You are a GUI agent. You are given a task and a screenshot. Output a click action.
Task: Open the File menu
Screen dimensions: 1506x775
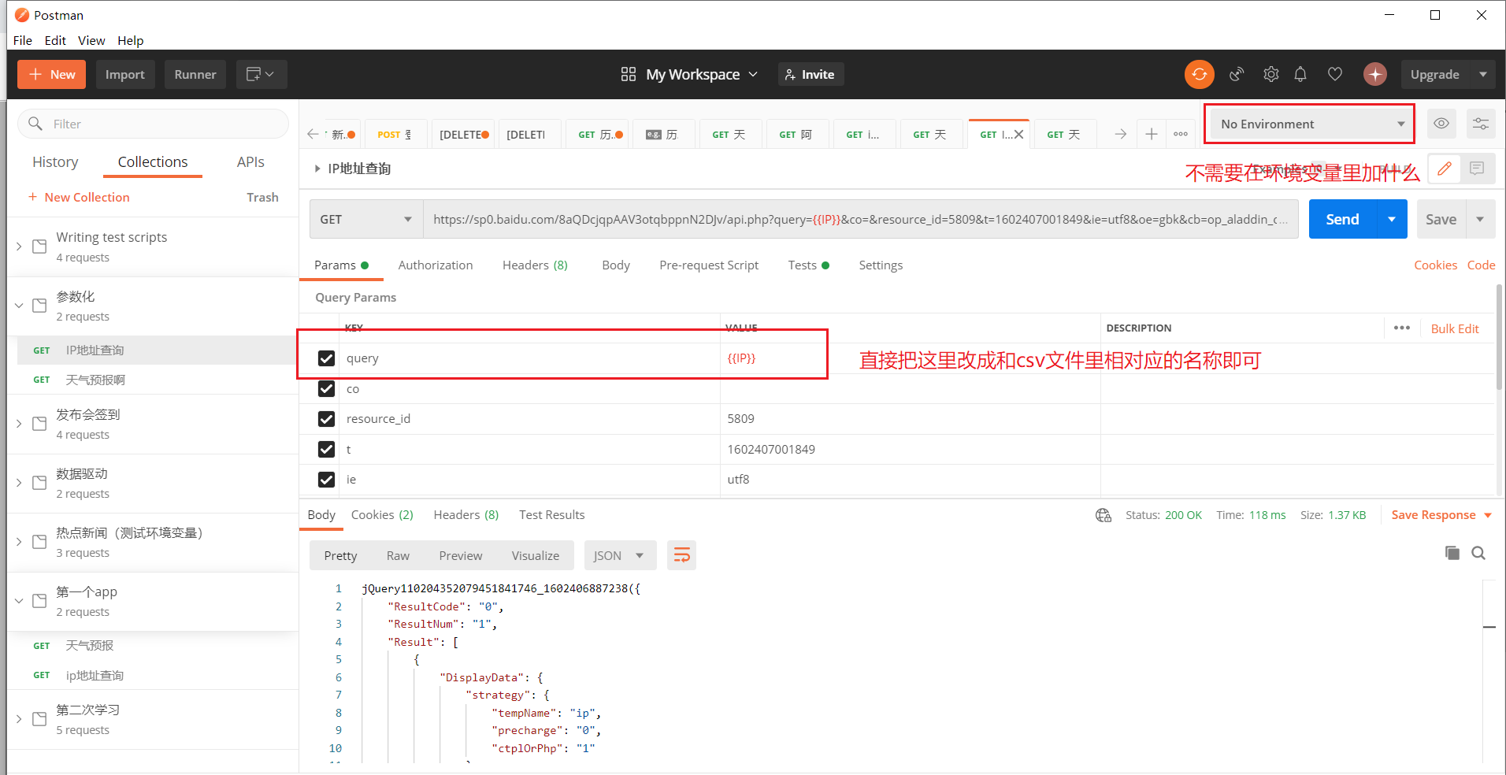click(23, 40)
